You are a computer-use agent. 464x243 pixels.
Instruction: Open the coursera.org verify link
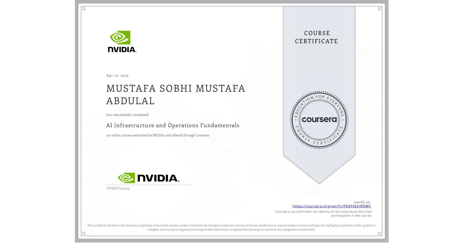point(332,206)
